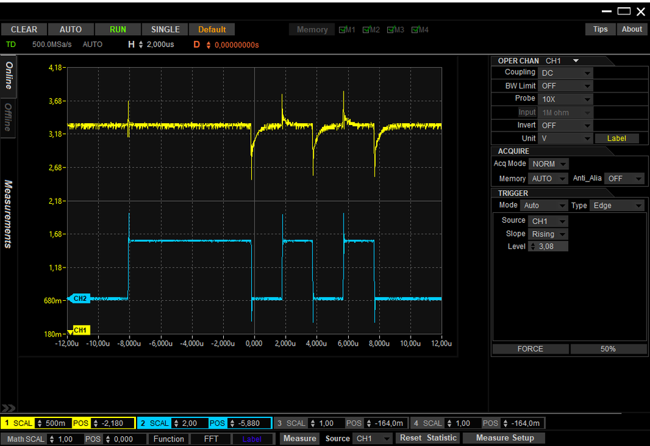
Task: Trigger a SINGLE acquisition
Action: (x=165, y=29)
